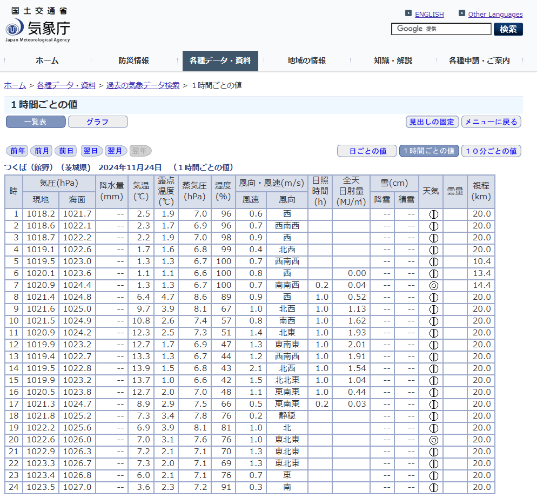The width and height of the screenshot is (537, 498).
Task: Go to the 知識・解説 navigation menu
Action: (x=393, y=61)
